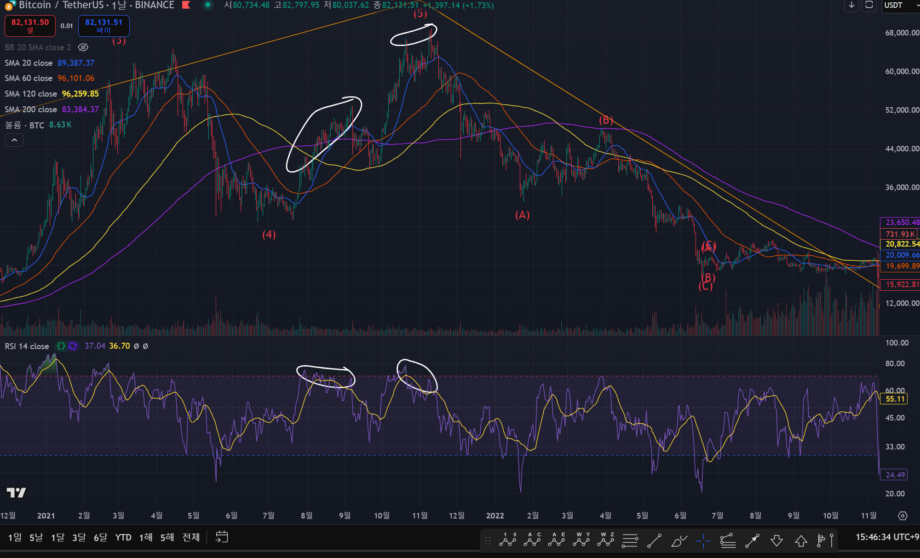920x558 pixels.
Task: Toggle RSI indicator refresh icon
Action: (x=73, y=346)
